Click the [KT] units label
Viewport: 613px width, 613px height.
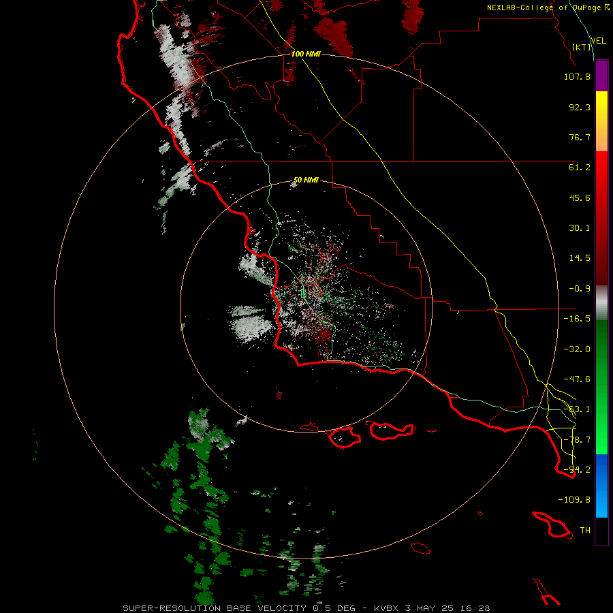582,47
